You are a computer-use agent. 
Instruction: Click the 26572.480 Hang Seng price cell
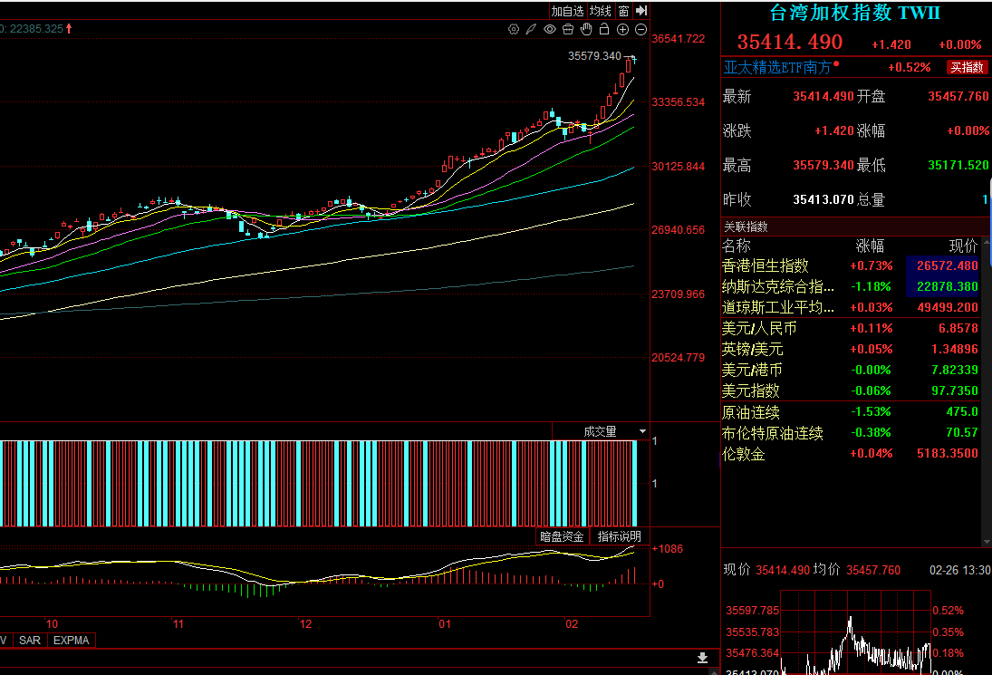(x=943, y=265)
